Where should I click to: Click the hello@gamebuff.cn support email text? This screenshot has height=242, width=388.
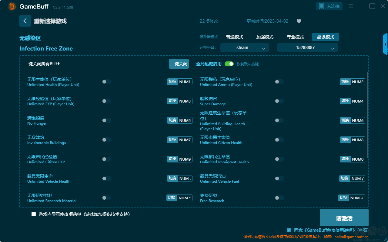click(352, 237)
